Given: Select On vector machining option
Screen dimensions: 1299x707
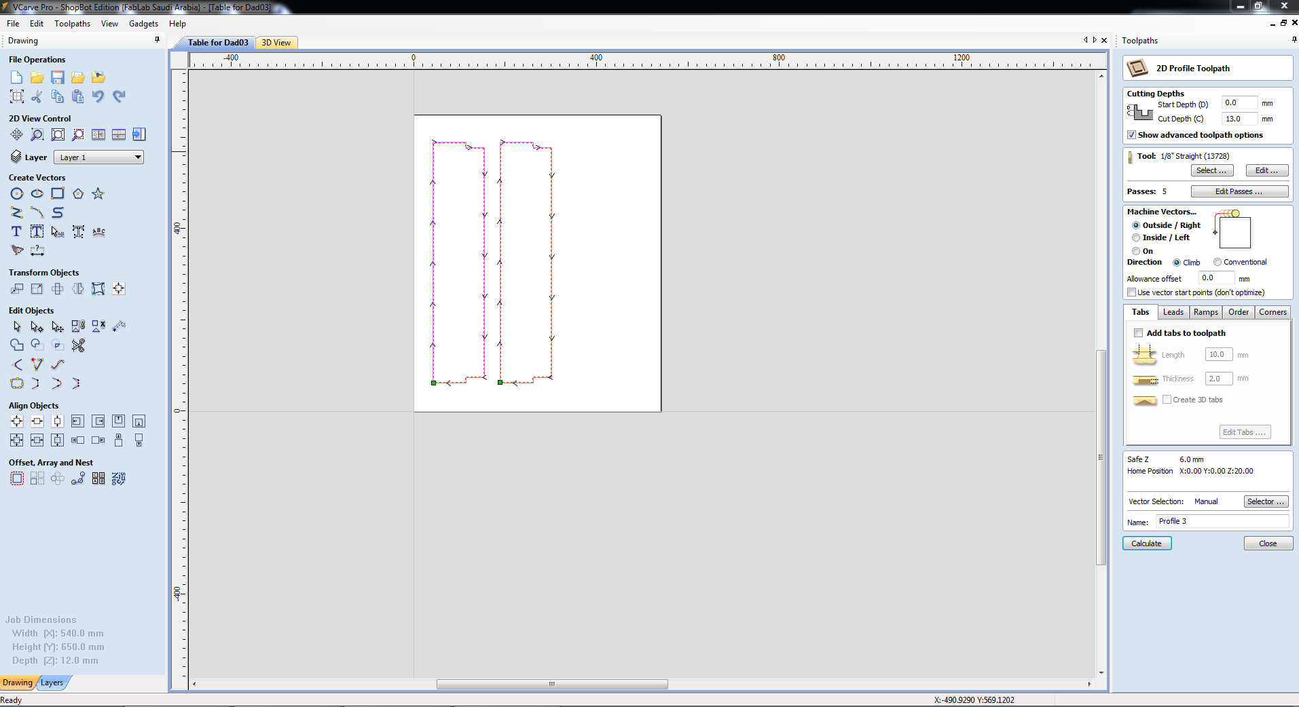Looking at the screenshot, I should coord(1136,251).
